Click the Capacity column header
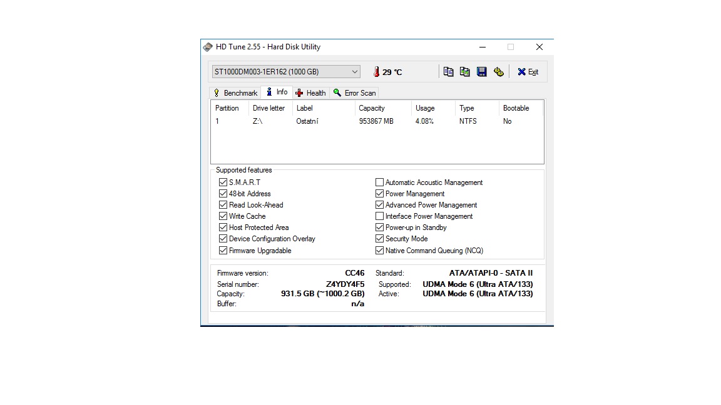 point(384,108)
